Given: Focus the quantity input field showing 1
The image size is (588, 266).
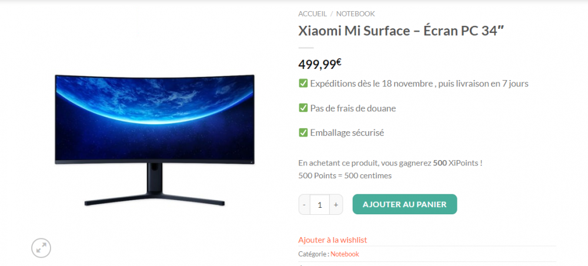Looking at the screenshot, I should (320, 204).
